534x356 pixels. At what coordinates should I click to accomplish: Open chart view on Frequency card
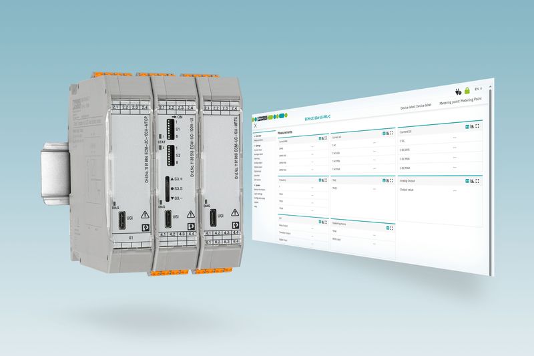tap(322, 180)
